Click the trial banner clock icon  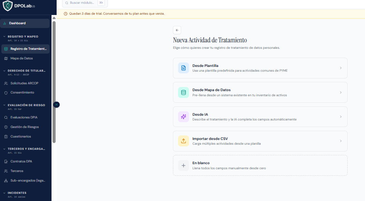coord(65,14)
